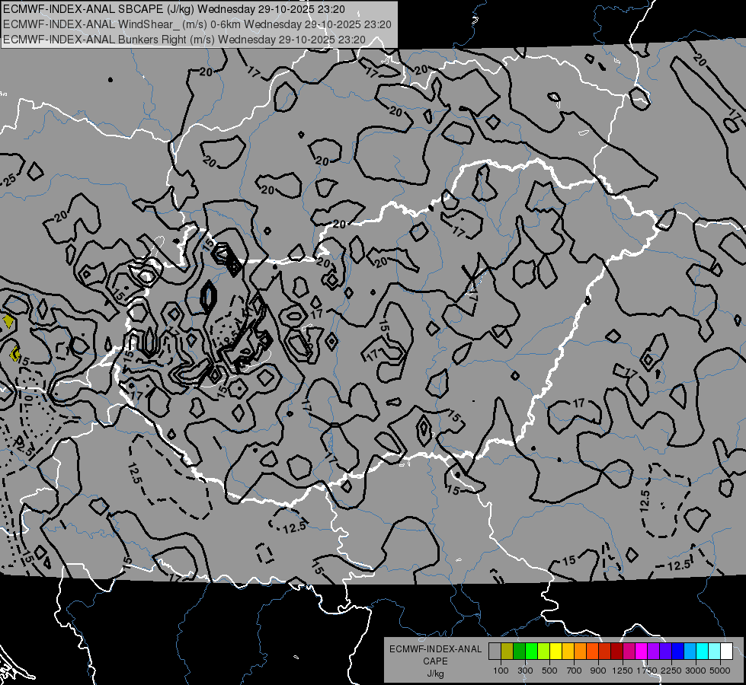Click the bright magenta legend swatch

642,651
